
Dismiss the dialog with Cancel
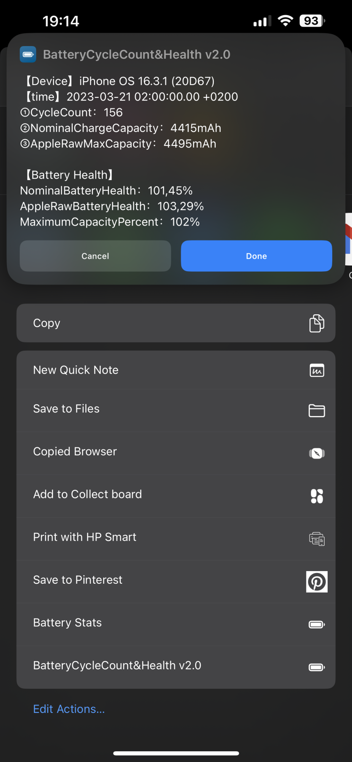95,256
